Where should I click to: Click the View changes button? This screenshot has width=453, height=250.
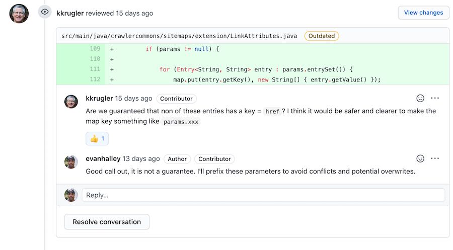pos(423,13)
